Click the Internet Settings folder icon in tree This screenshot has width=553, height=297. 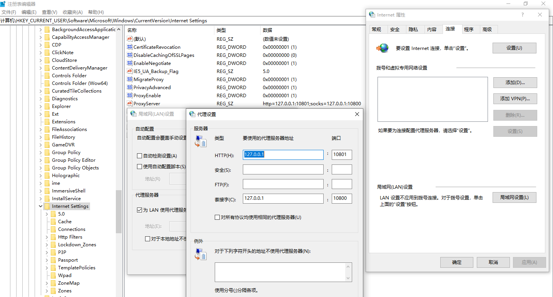[47, 206]
